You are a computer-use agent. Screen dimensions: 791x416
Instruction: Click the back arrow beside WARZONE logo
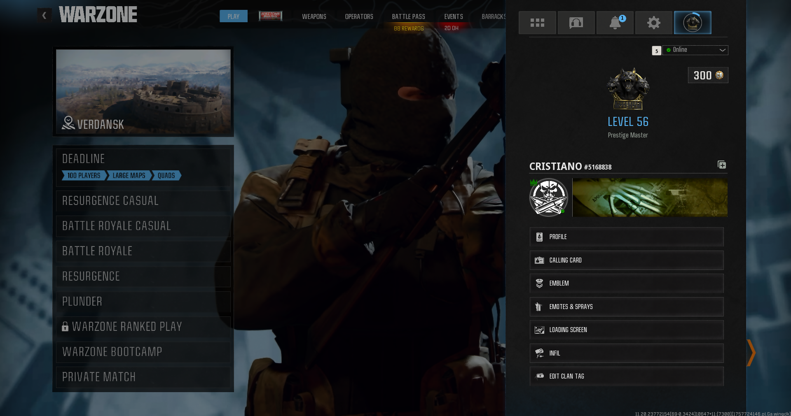click(44, 16)
